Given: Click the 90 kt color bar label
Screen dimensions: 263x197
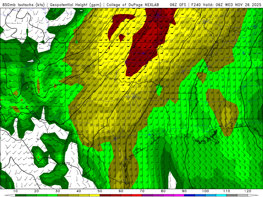Looking at the screenshot, I should coord(184,191).
